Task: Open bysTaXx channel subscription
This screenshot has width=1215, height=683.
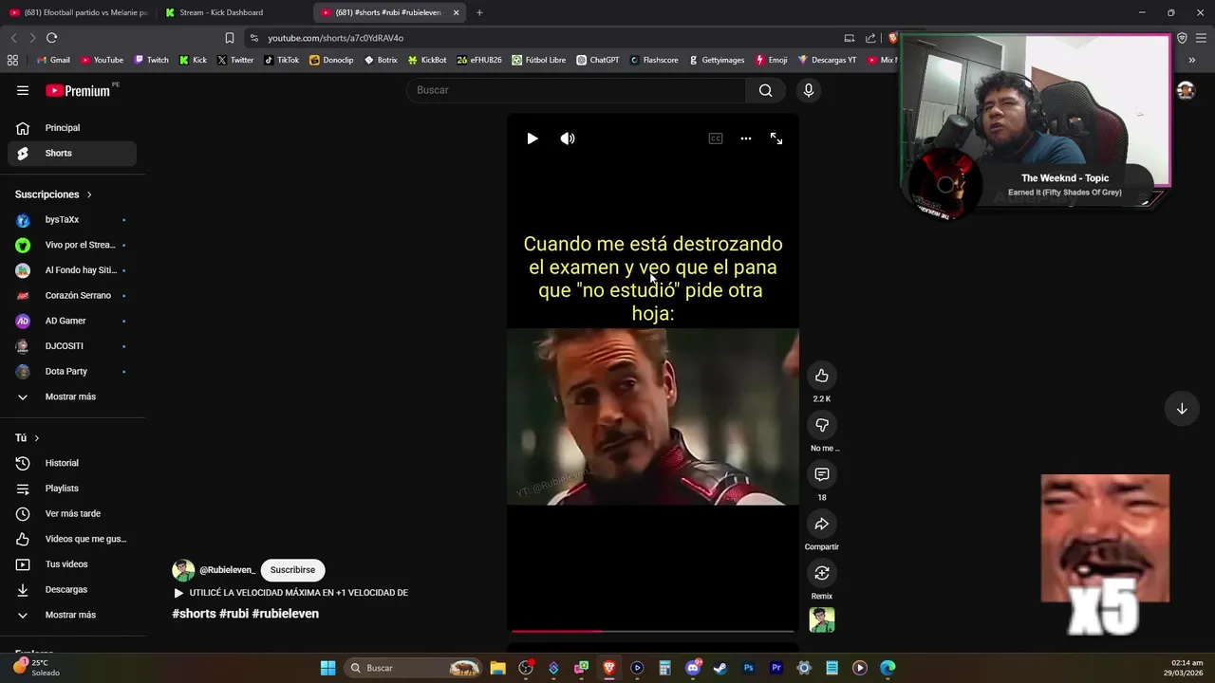Action: coord(72,219)
